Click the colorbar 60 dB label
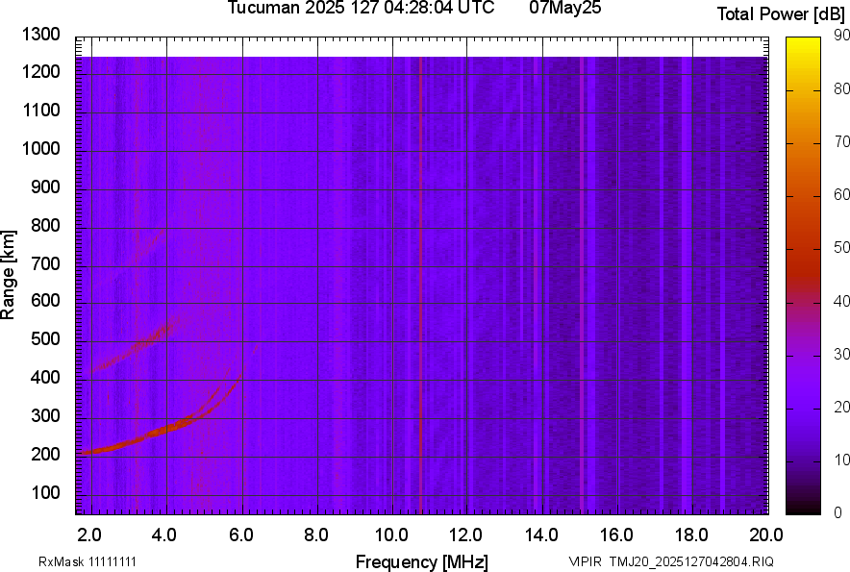Screen dimensions: 850x572 (x=841, y=194)
